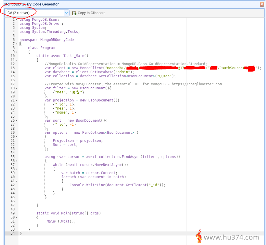The image size is (266, 245).
Task: Collapse the fold arrow at line 1
Action: 17,20
